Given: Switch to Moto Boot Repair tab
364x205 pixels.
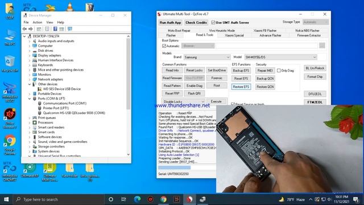Looking at the screenshot, I should click(179, 30).
